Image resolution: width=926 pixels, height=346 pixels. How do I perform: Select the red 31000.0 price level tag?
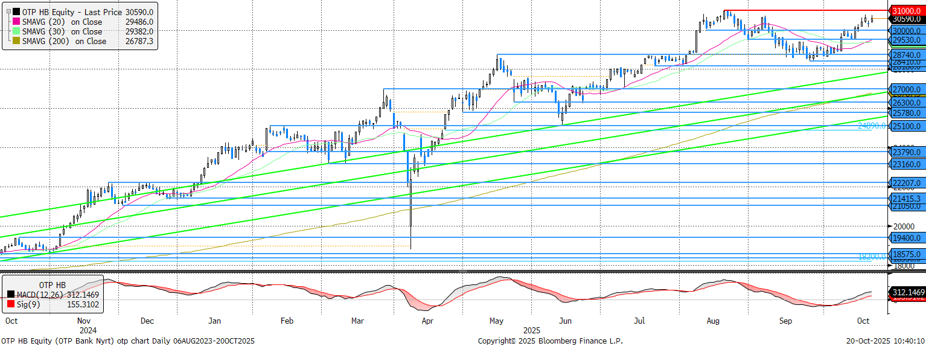[906, 11]
